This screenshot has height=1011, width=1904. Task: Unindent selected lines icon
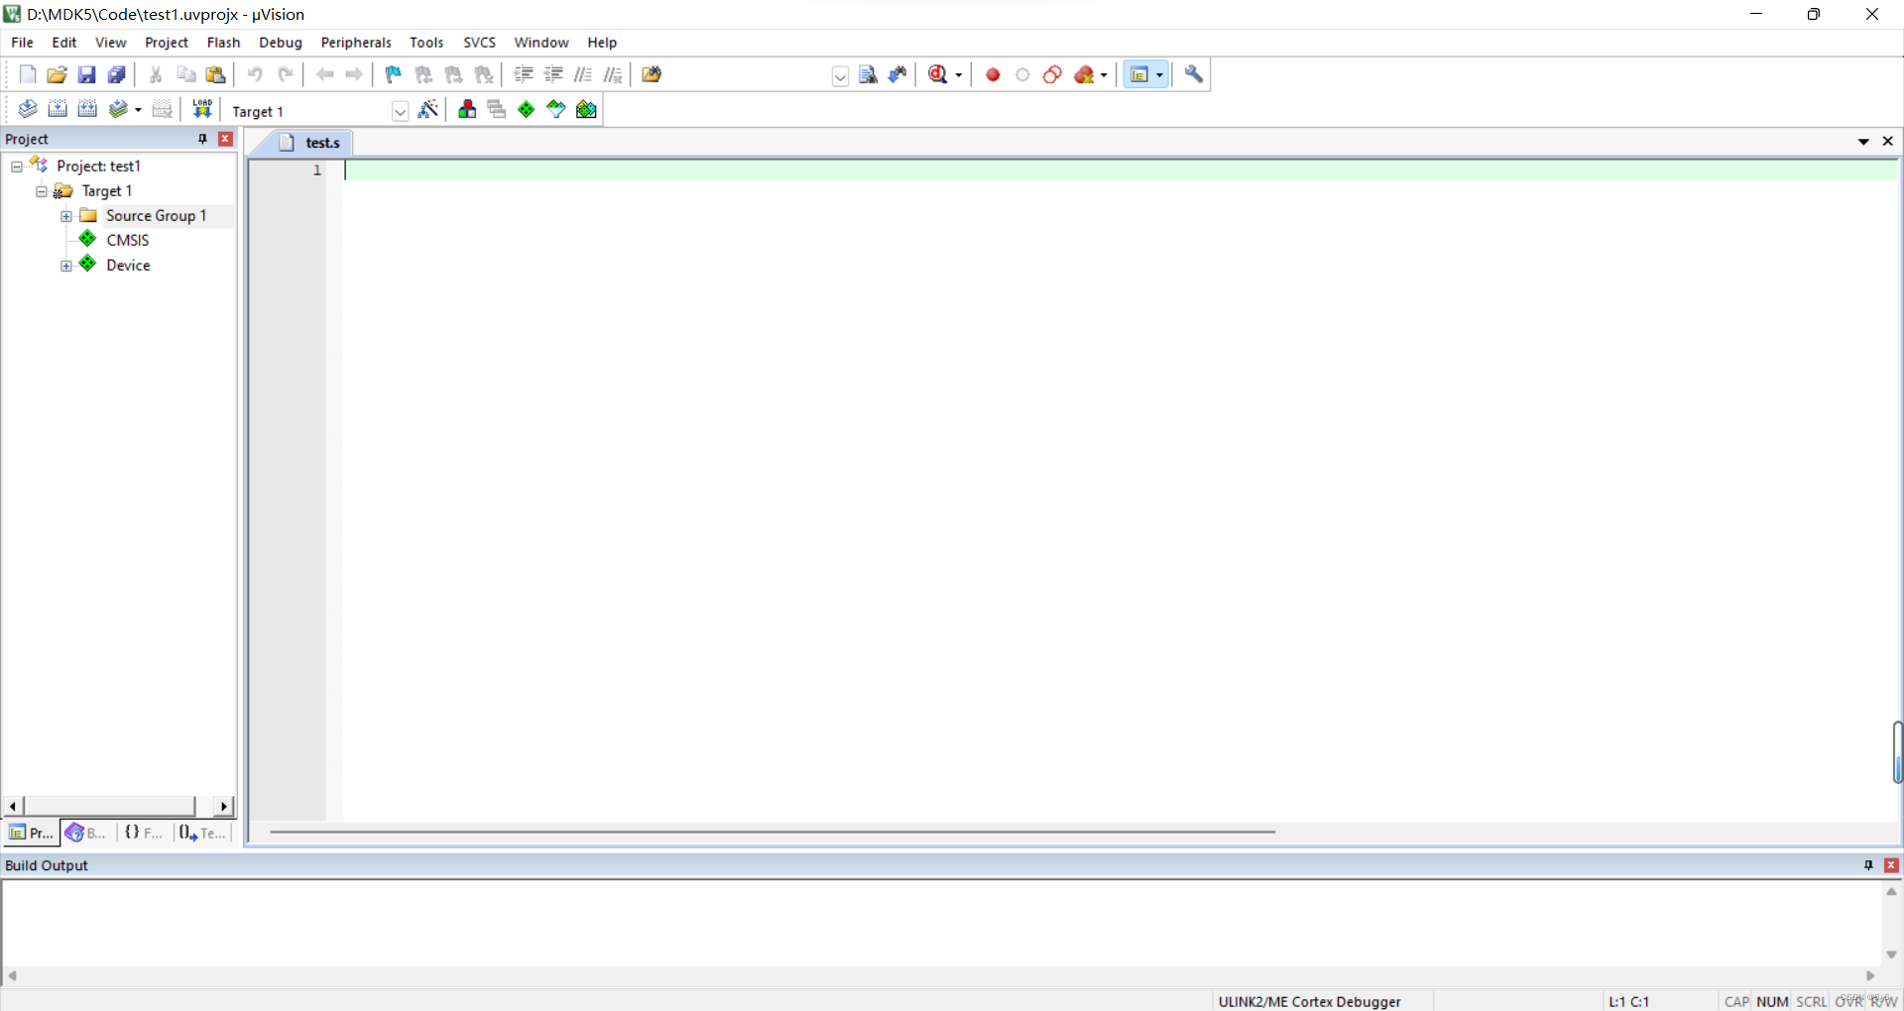[553, 74]
